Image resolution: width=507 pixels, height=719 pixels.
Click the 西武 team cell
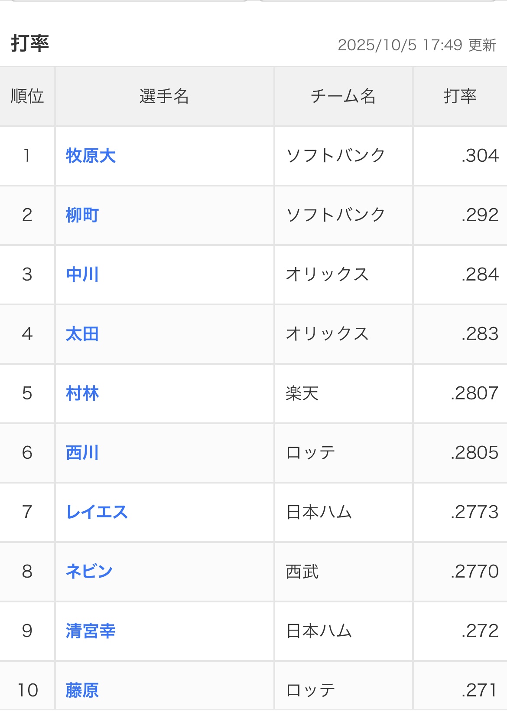point(302,572)
